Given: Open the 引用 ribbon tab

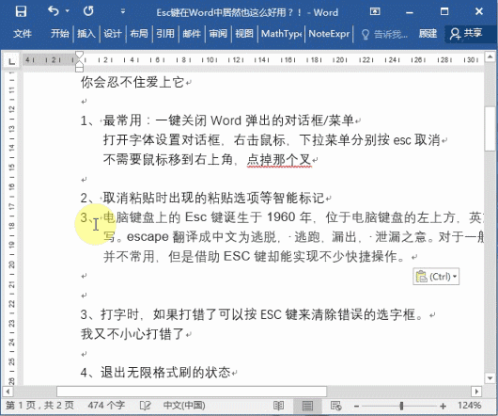Looking at the screenshot, I should pos(165,33).
